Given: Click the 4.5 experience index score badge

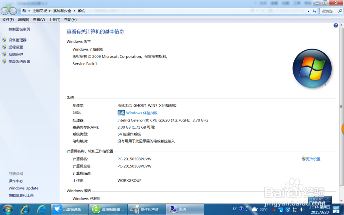Looking at the screenshot, I should click(x=121, y=113).
